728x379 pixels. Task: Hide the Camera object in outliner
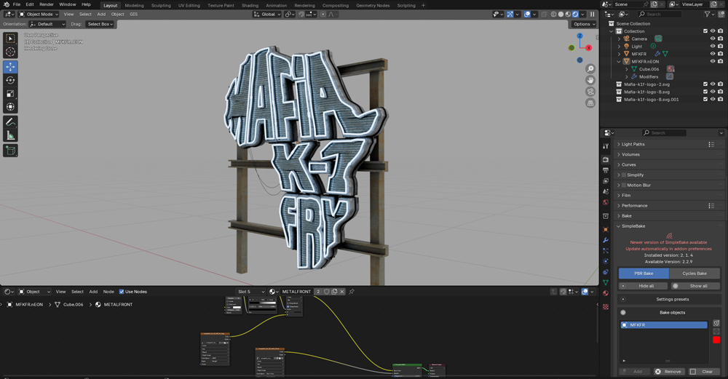(713, 39)
